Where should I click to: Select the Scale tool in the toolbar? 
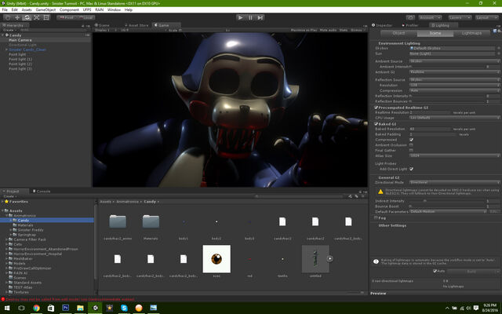(37, 17)
